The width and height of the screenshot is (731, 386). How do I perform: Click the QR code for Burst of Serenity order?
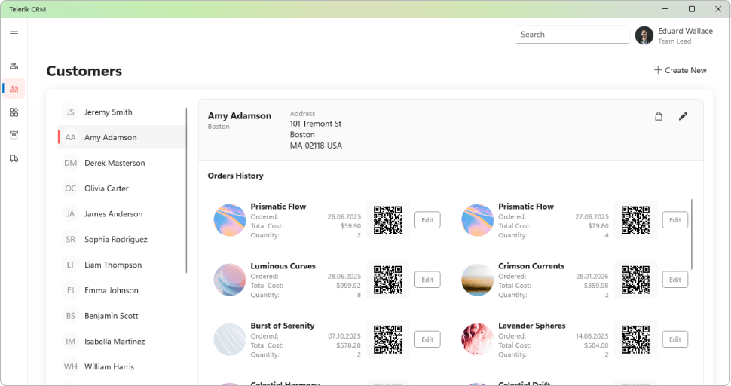point(388,339)
